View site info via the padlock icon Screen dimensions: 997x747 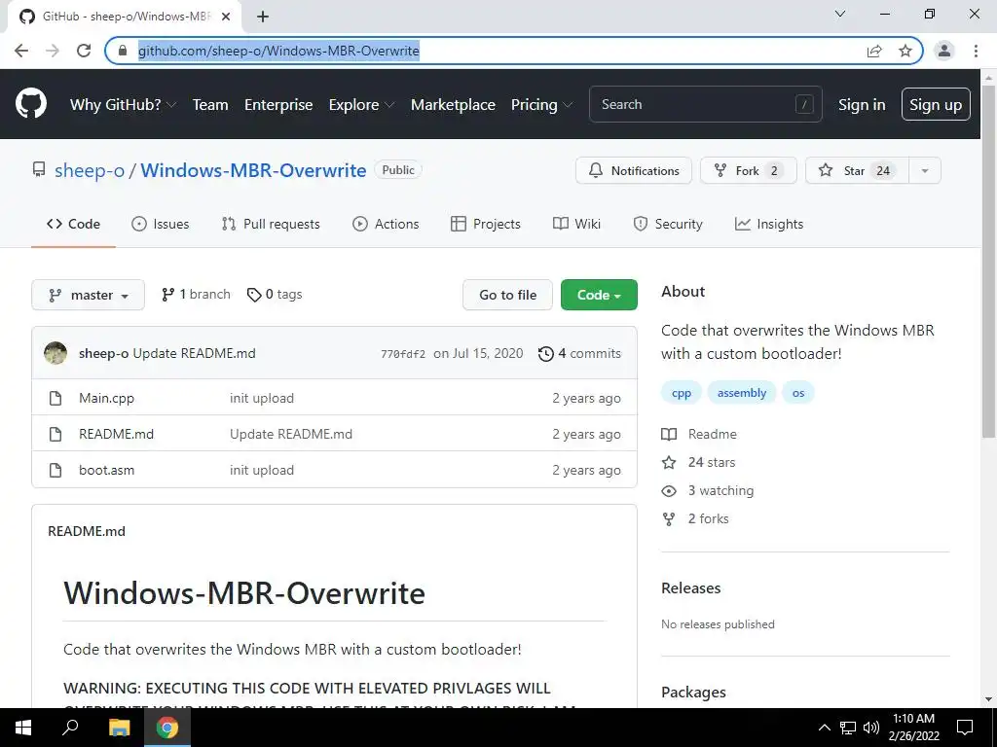[123, 51]
